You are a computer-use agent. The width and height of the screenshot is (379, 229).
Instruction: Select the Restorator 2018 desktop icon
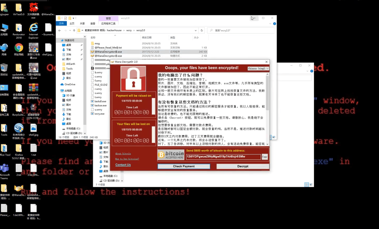click(19, 31)
